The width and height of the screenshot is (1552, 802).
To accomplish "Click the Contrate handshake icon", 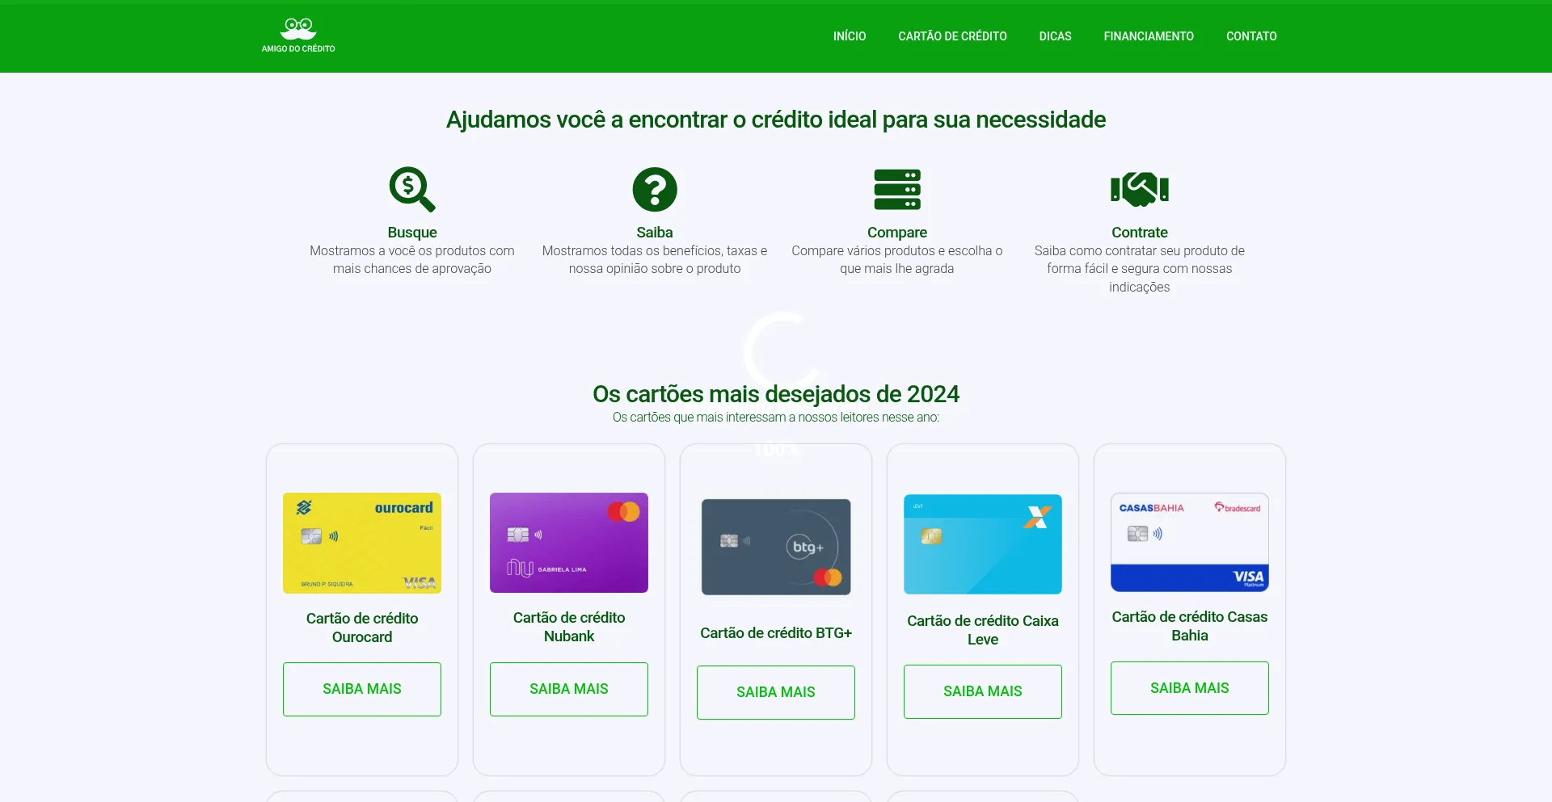I will (x=1140, y=189).
